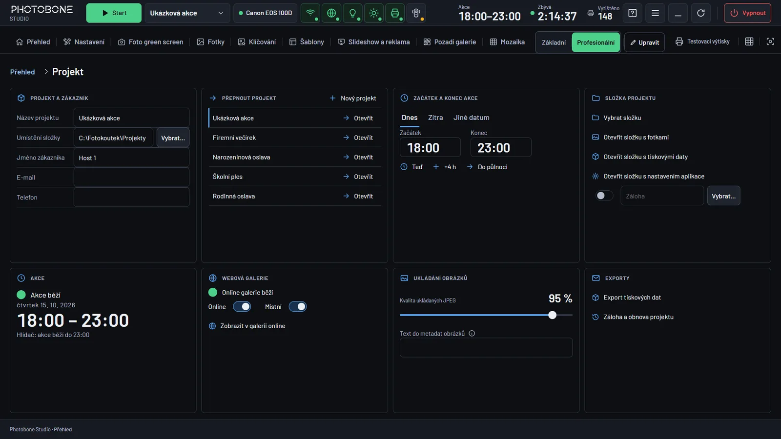
Task: Open the Šablony menu item
Action: (307, 42)
